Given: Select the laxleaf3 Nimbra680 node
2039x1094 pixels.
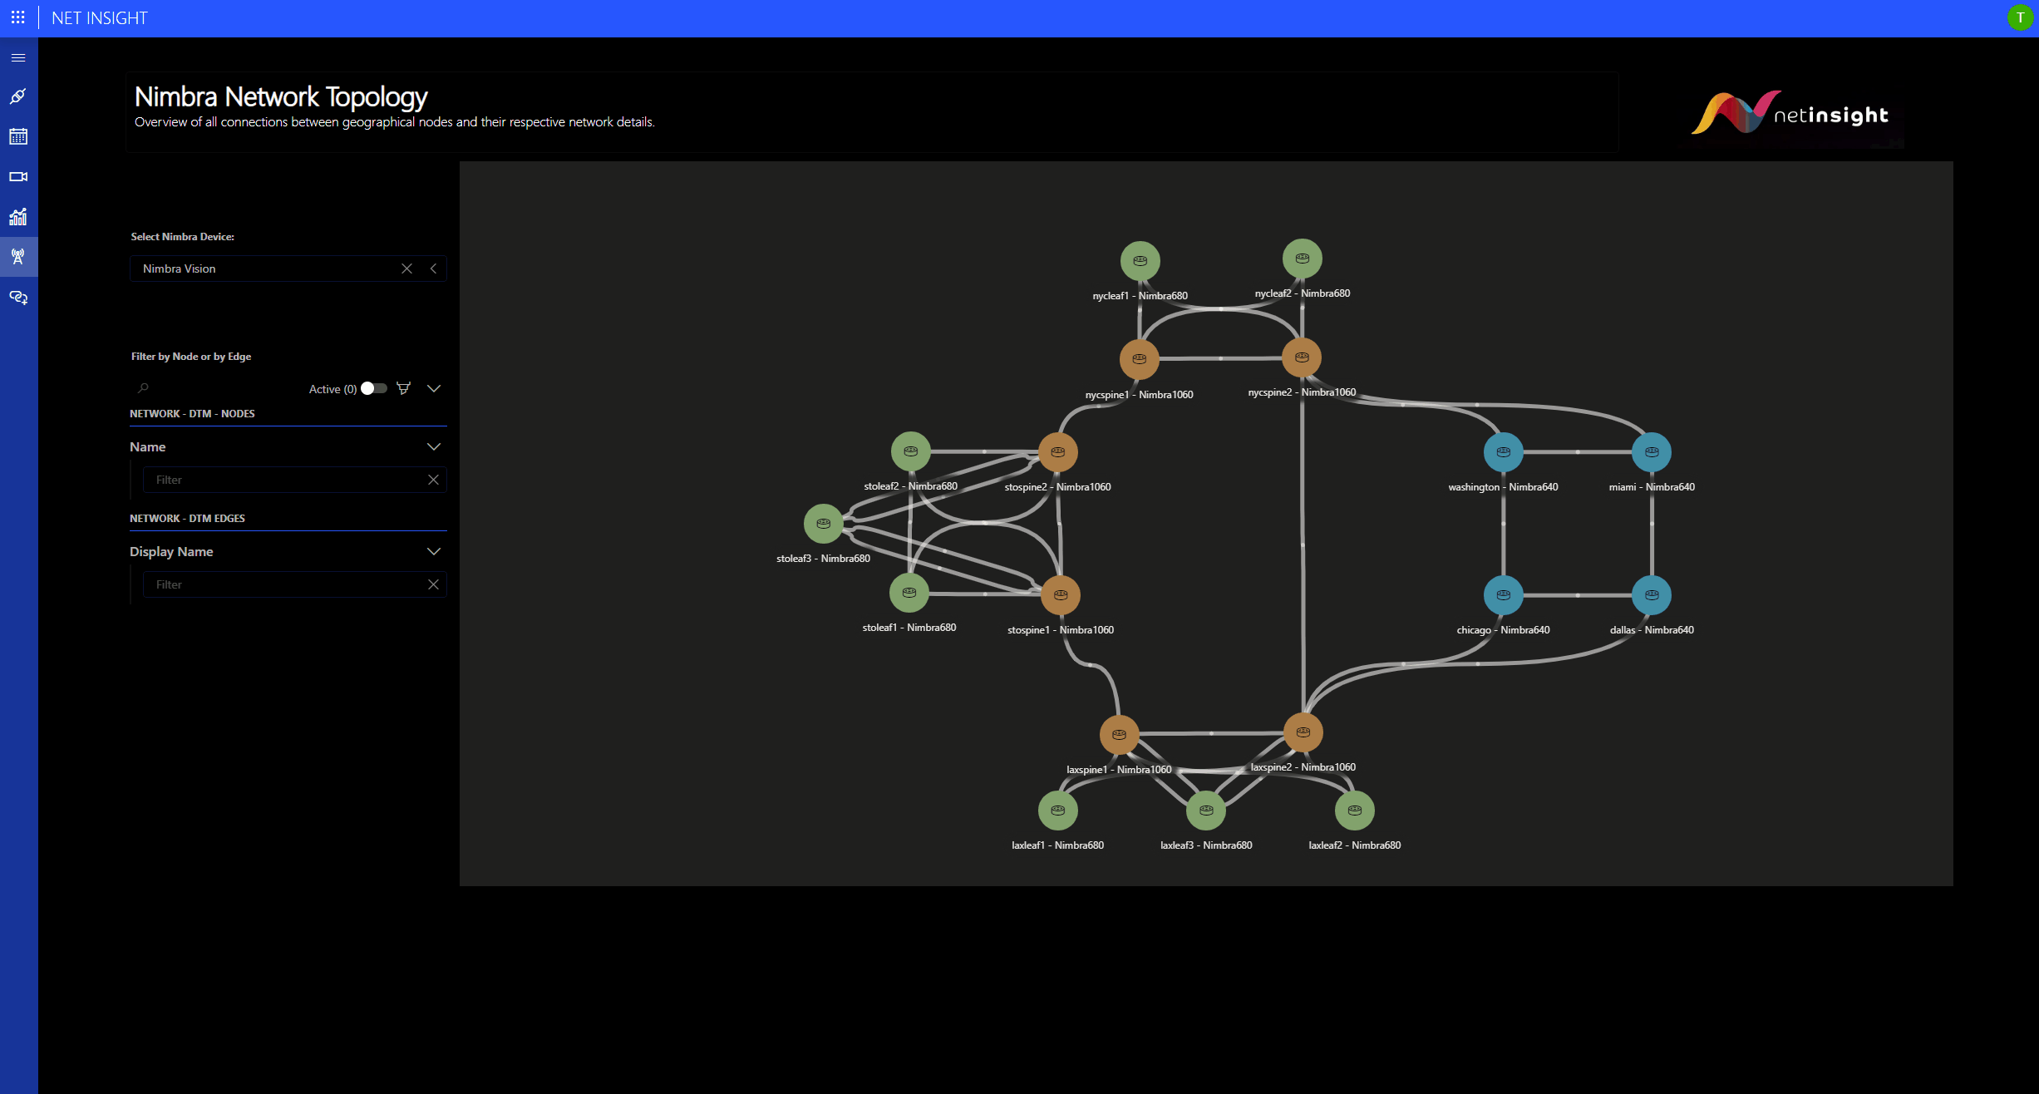Looking at the screenshot, I should pos(1205,811).
